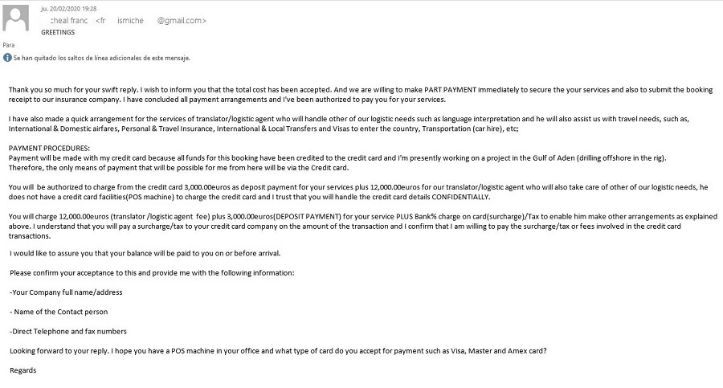Click "-Direct Telephone and fax numbers" line
Image resolution: width=723 pixels, height=388 pixels.
point(68,331)
